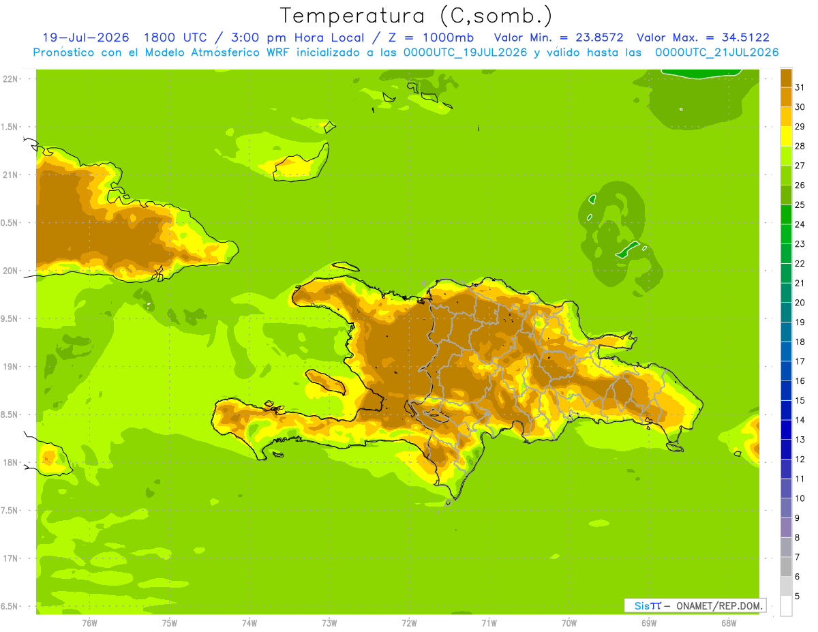Click the '68W' longitude label

729,623
